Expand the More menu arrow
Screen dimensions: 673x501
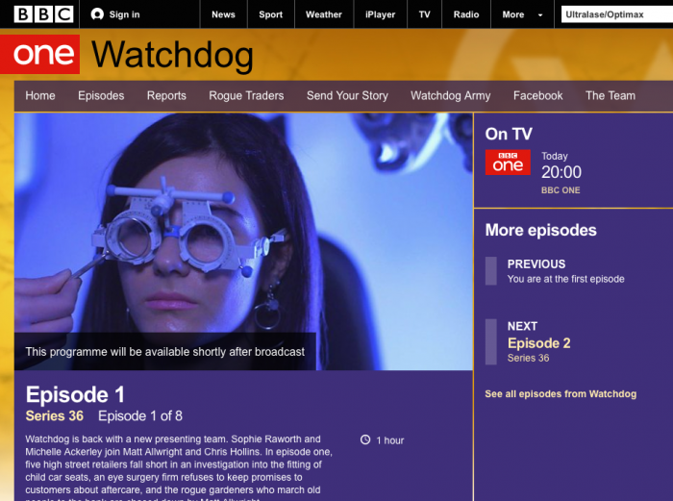pos(540,15)
